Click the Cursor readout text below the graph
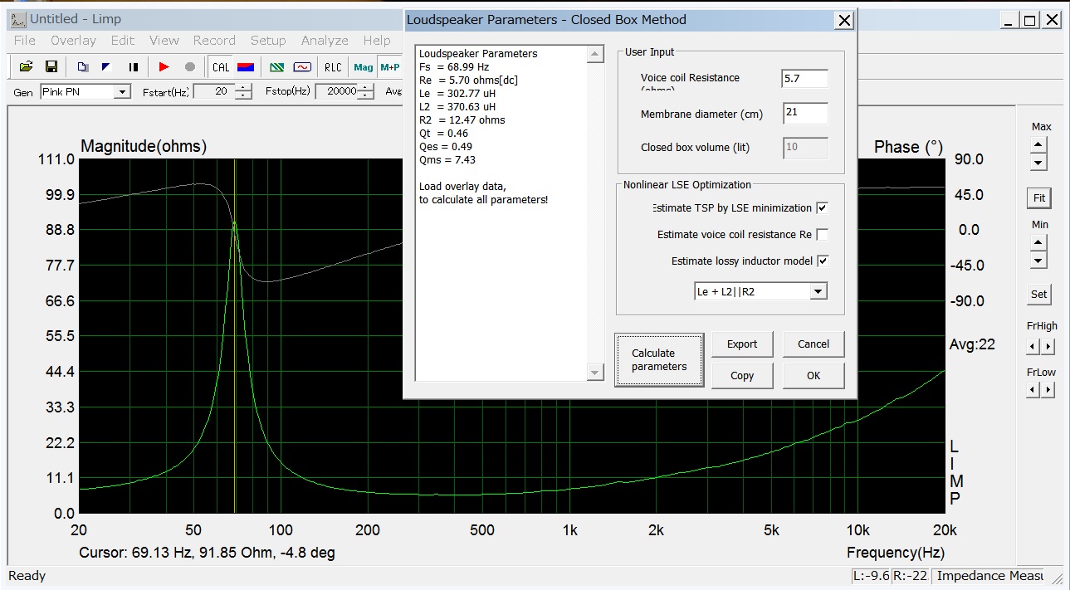Screen dimensions: 1070x590 pyautogui.click(x=208, y=553)
